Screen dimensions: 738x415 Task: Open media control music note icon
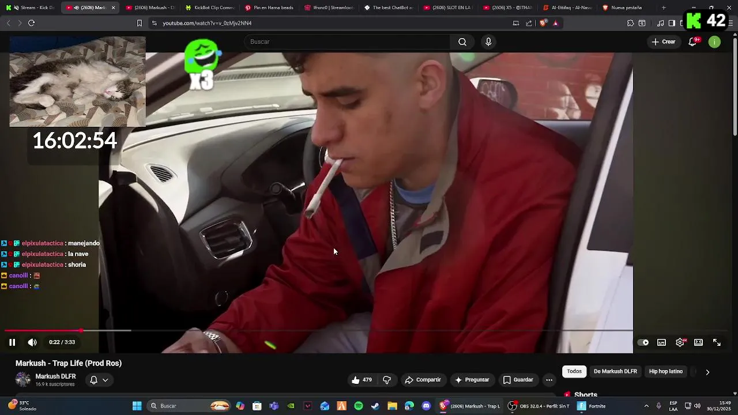pos(660,23)
